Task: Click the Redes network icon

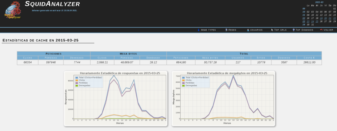Action: 226,30
